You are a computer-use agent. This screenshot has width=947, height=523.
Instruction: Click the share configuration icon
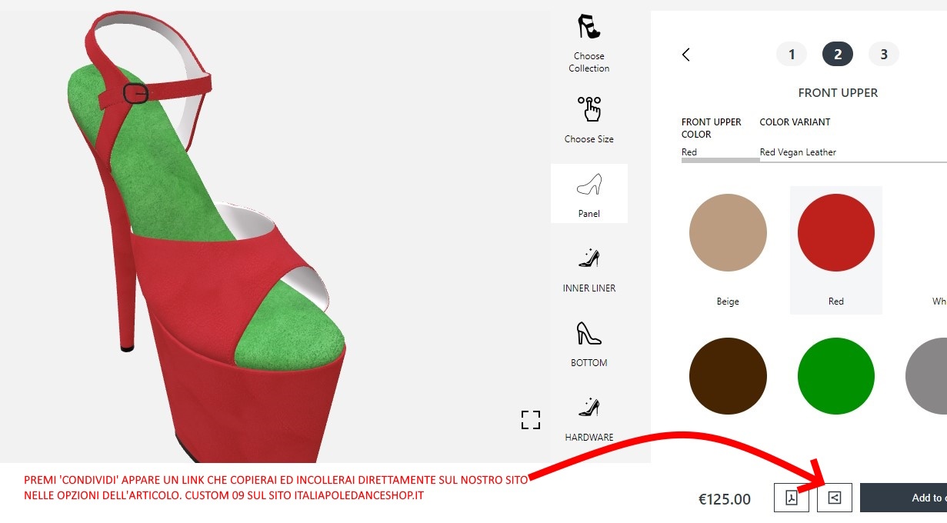click(835, 498)
